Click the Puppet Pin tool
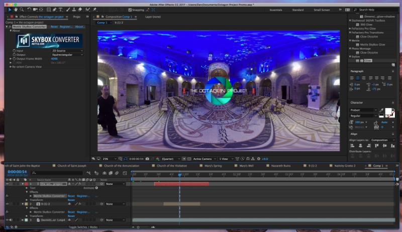This screenshot has height=232, width=402. (x=95, y=10)
